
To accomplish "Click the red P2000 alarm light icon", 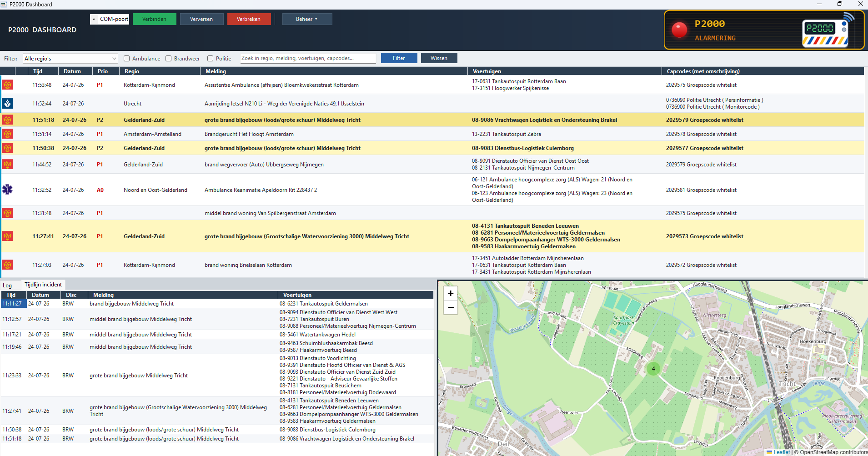I will [x=679, y=30].
